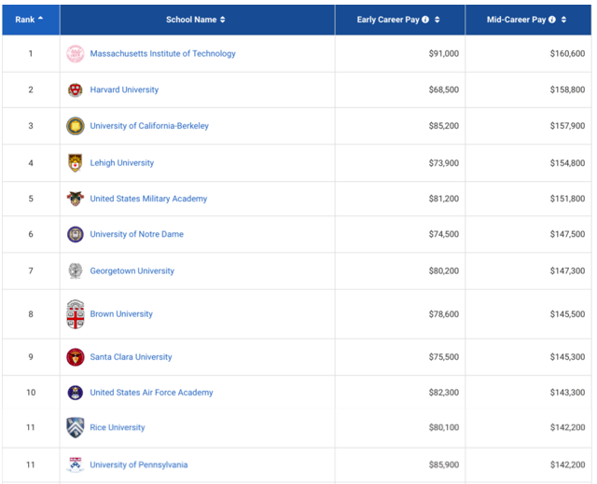Open University of Notre Dame link
597x484 pixels.
[137, 234]
